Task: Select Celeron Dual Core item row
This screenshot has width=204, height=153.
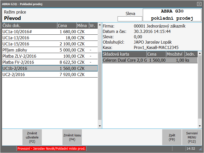Action: pos(150,60)
